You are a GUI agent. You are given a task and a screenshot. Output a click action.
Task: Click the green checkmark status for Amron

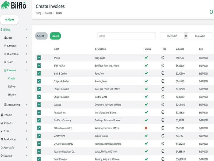pos(146,58)
